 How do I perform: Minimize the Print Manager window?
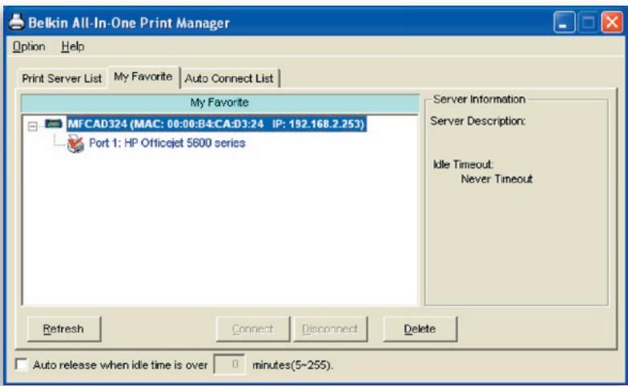tap(564, 22)
